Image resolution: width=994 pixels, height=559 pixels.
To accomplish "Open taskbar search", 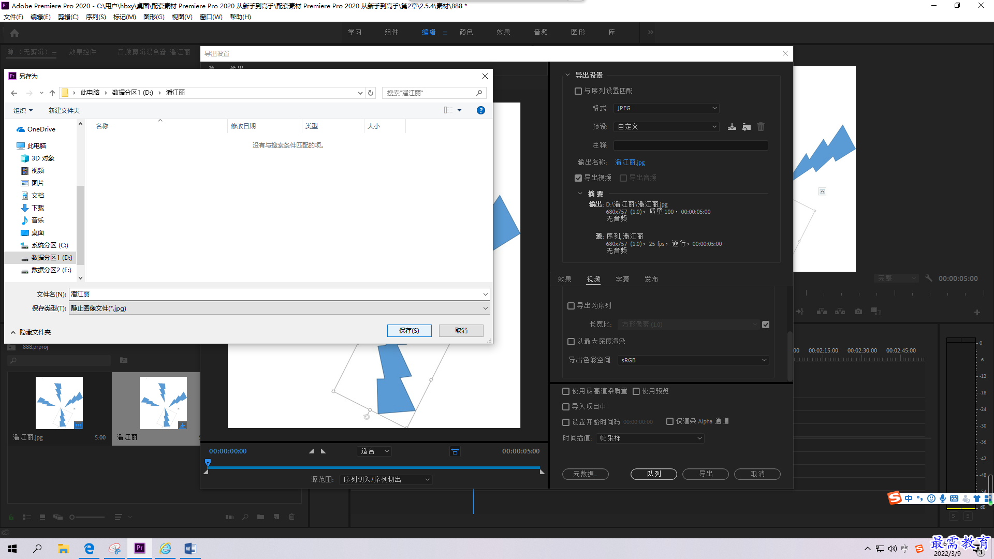I will 37,549.
